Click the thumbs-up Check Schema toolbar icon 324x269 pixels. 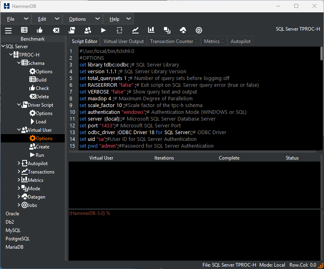pos(39,30)
